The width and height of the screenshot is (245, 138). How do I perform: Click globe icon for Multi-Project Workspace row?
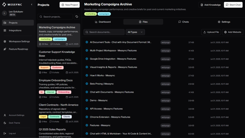pos(87,51)
